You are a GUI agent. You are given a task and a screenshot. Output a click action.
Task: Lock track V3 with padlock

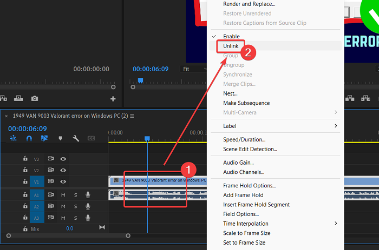(x=25, y=158)
